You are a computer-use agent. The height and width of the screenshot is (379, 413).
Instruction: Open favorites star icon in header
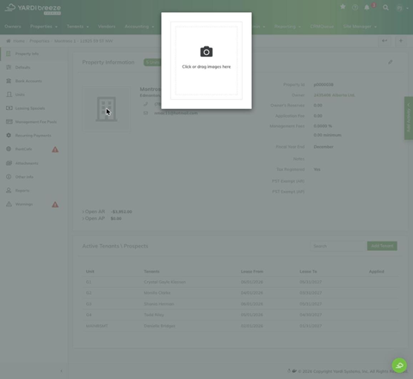tap(342, 7)
